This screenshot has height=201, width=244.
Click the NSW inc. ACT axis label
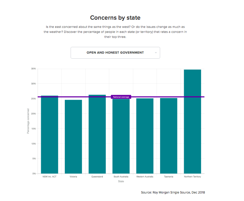(x=49, y=177)
